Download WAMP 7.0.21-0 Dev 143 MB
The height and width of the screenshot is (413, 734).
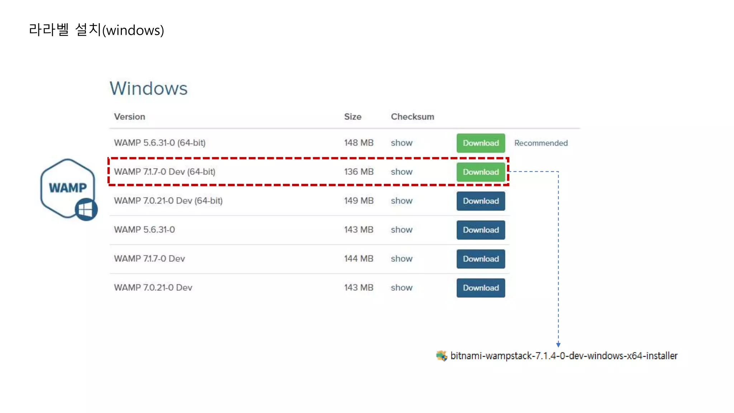(x=480, y=288)
